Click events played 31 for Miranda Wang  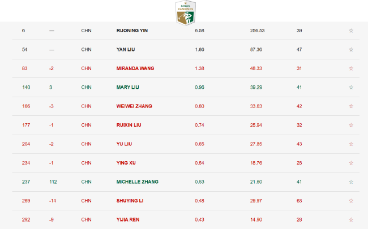(299, 68)
